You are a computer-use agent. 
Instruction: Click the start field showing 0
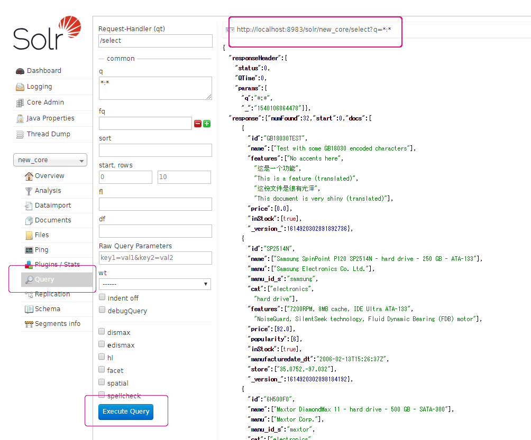pos(126,177)
